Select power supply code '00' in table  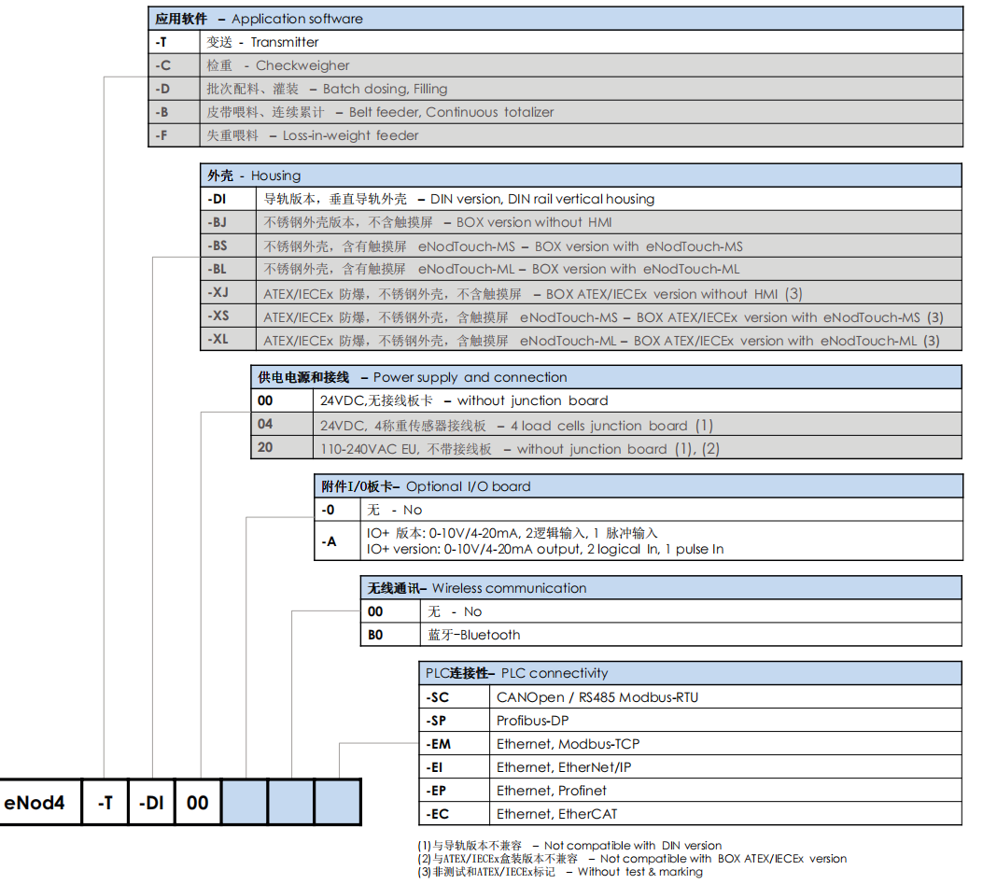[282, 400]
